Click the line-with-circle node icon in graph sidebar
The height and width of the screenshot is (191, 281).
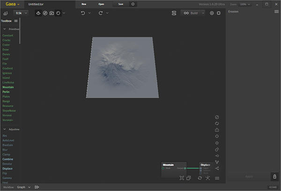tap(217, 156)
